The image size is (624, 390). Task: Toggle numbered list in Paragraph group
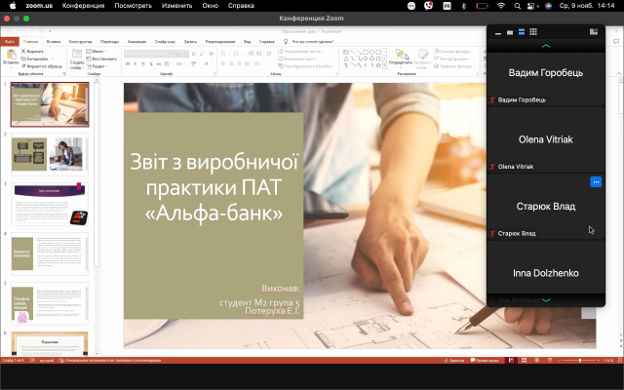pos(236,54)
